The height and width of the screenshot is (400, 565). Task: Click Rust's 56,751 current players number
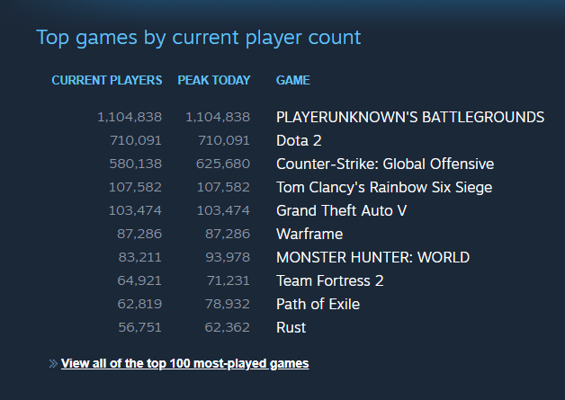tap(139, 327)
